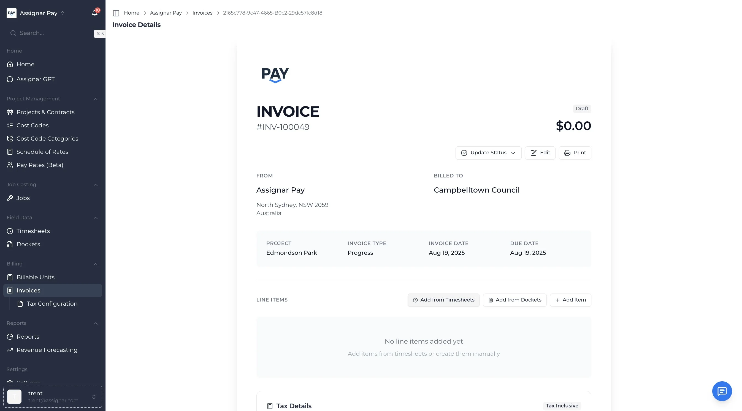Collapse the Billing sidebar section
The height and width of the screenshot is (411, 742).
point(95,264)
